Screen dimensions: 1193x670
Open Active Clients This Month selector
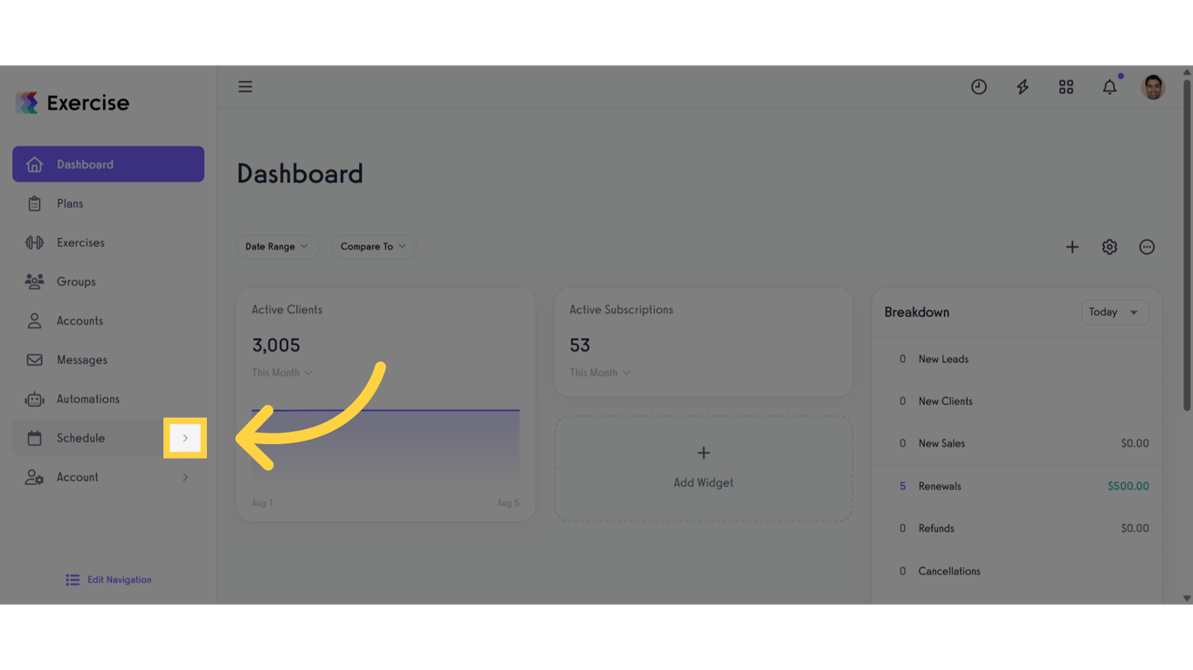(282, 373)
